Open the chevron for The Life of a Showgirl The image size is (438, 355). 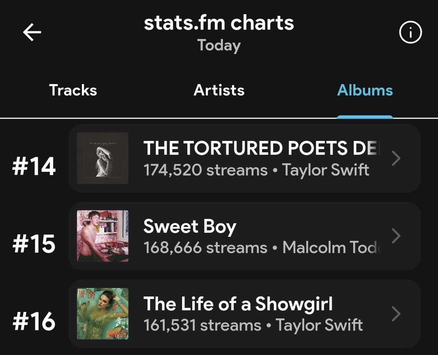coord(396,314)
